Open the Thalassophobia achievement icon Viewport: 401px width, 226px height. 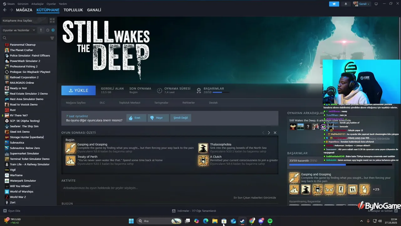coord(203,148)
